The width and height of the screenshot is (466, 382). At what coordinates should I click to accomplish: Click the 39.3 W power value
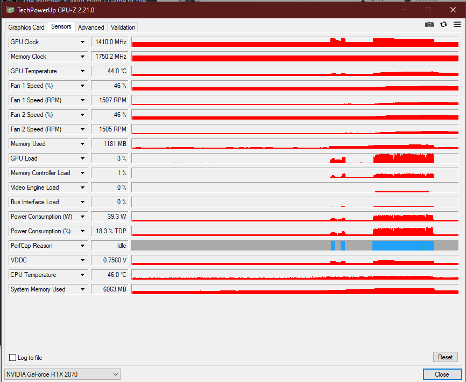(x=110, y=217)
